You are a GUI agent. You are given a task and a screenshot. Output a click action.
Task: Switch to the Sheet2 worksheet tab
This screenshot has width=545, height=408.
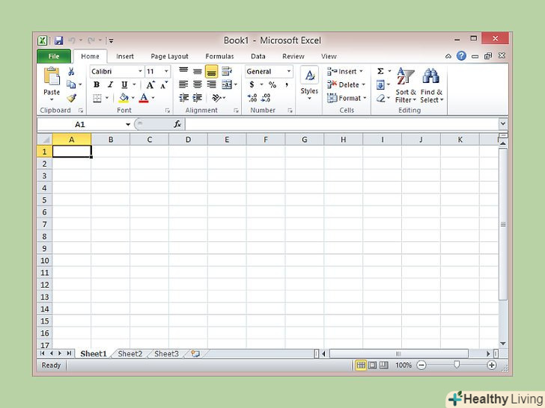click(x=130, y=353)
